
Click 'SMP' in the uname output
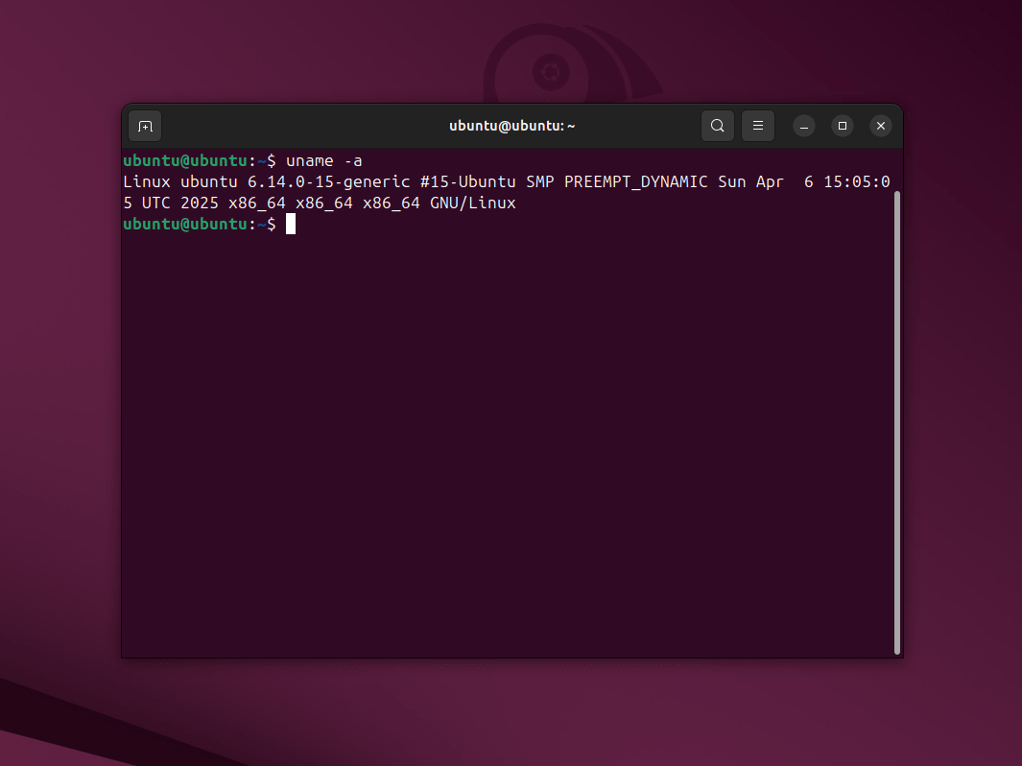(x=540, y=181)
